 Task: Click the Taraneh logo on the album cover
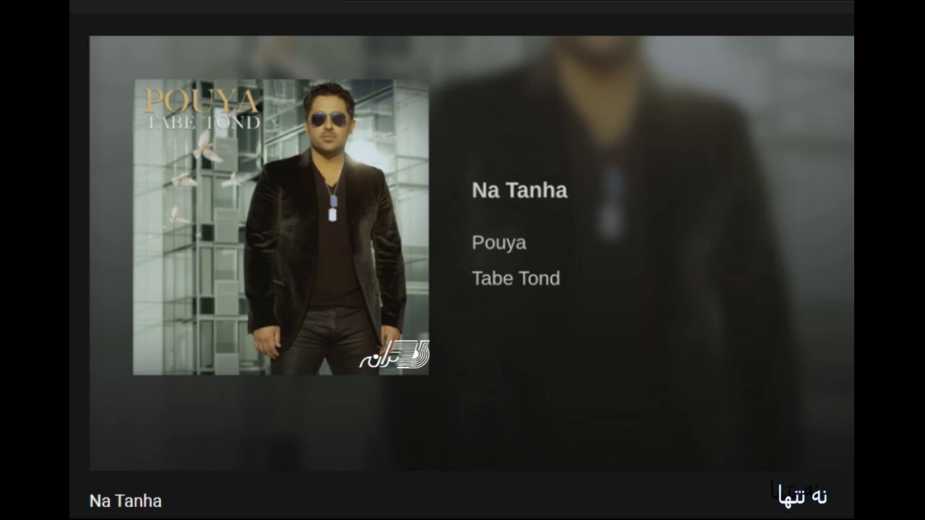[395, 355]
